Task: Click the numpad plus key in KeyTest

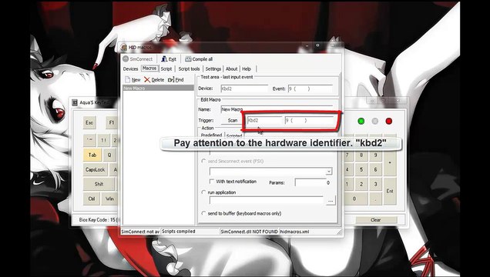Action: 390,162
